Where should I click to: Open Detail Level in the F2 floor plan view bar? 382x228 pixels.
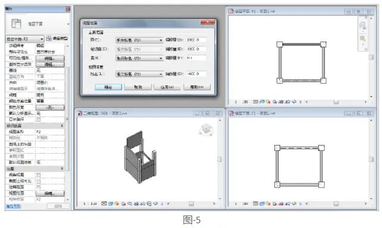[256, 102]
